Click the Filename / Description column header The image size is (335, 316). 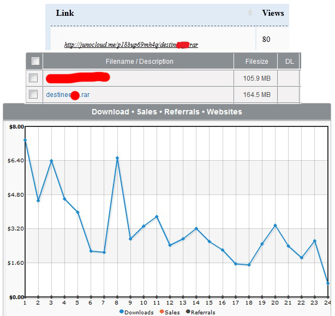click(139, 62)
